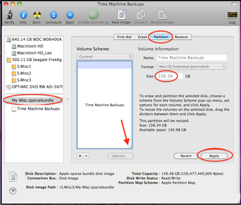241x205 pixels.
Task: Click the Apply button
Action: (214, 156)
